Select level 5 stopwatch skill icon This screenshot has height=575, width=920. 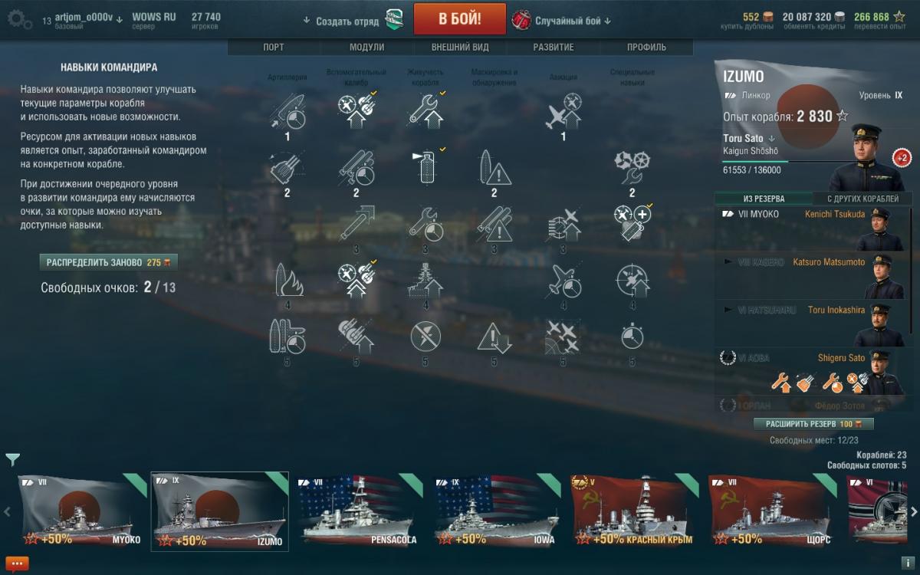(x=632, y=337)
